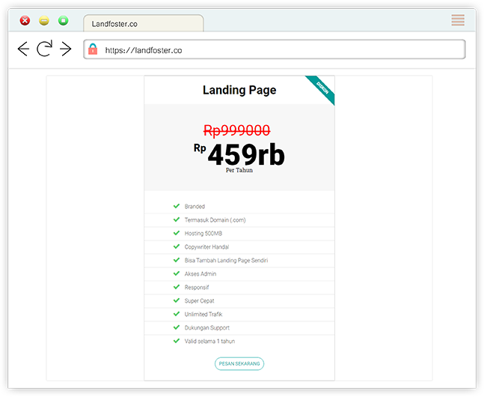Viewport: 484px width, 397px height.
Task: Click the check mark beside Super Cepat
Action: (177, 300)
